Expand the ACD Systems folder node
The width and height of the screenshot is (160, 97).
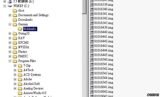click(x=15, y=75)
